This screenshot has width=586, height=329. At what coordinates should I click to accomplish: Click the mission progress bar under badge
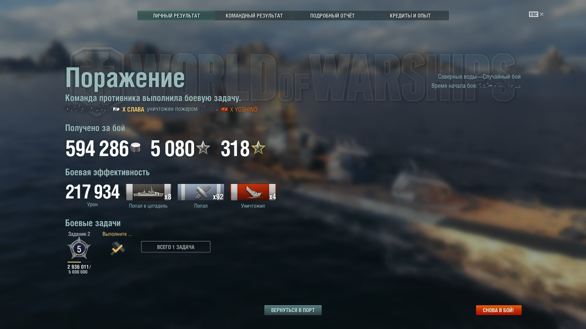(79, 262)
